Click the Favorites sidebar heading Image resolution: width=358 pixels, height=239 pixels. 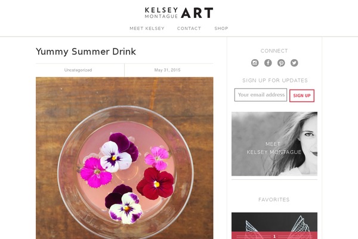(x=274, y=200)
